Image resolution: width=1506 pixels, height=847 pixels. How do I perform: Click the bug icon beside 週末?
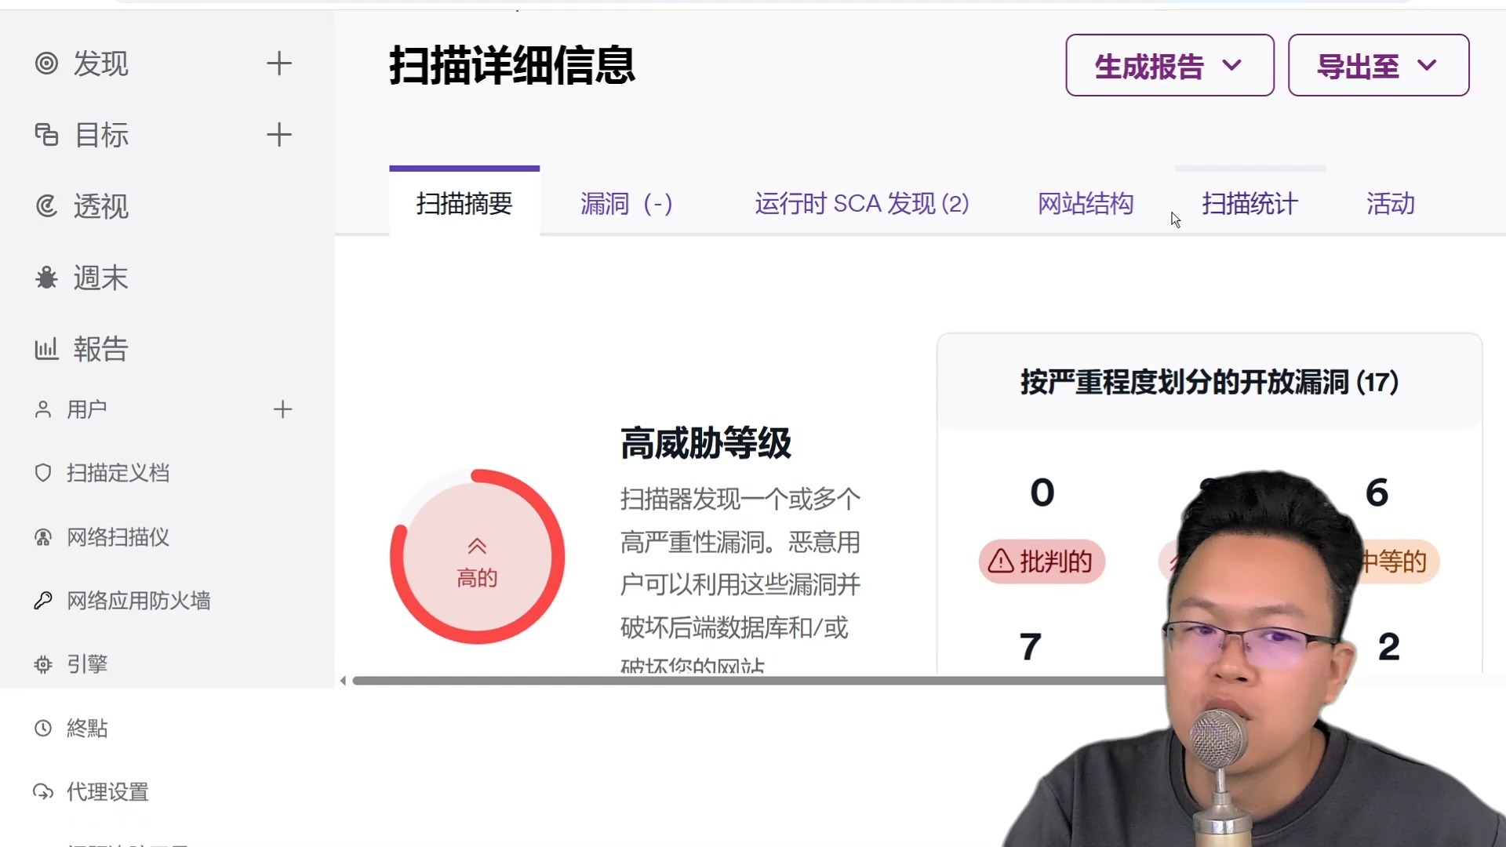(x=46, y=278)
